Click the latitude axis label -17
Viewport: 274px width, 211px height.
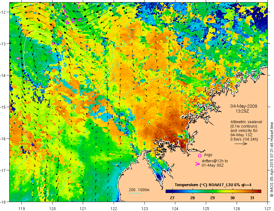click(x=3, y=170)
